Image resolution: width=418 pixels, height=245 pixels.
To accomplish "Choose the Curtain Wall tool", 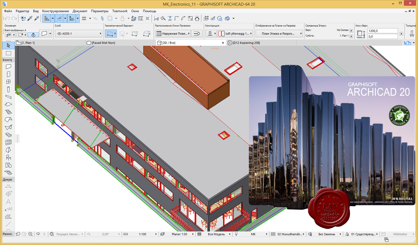I will pos(8,142).
